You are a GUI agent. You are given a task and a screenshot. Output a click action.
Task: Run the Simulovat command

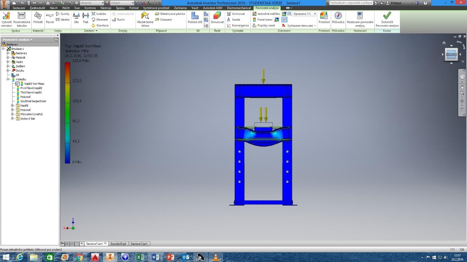click(x=217, y=18)
